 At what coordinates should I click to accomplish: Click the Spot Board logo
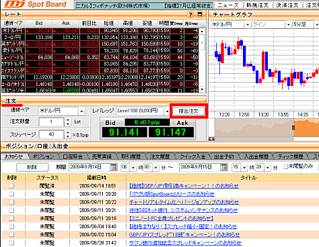pos(36,4)
